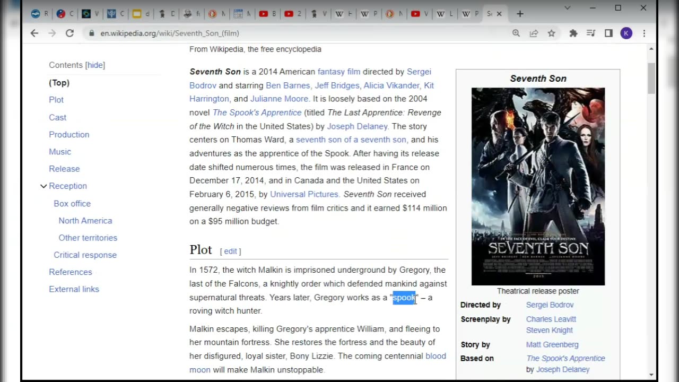Click the address bar URL field
Image resolution: width=679 pixels, height=382 pixels.
click(297, 33)
